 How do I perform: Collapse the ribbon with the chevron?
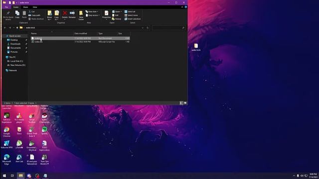click(x=182, y=7)
